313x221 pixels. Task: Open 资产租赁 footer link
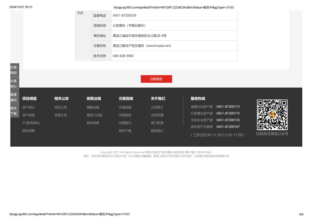(28, 115)
